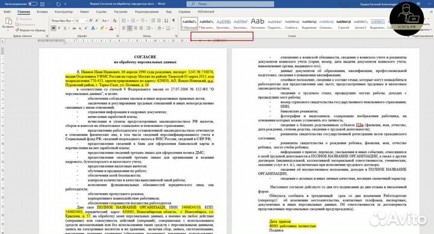Apply the large Заголовок title style
The height and width of the screenshot is (234, 434).
click(x=257, y=23)
